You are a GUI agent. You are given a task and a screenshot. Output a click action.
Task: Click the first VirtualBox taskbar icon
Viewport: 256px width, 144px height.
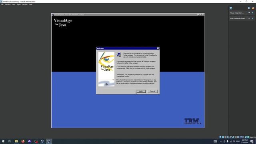42,141
